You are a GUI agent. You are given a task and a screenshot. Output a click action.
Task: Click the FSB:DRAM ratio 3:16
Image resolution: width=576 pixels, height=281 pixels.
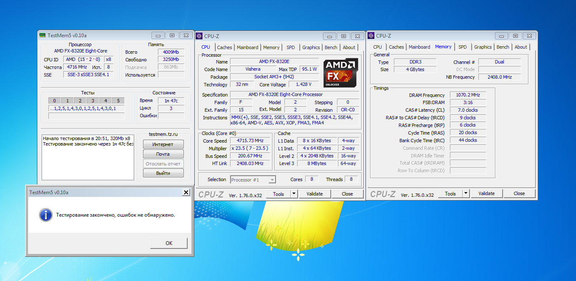(468, 103)
